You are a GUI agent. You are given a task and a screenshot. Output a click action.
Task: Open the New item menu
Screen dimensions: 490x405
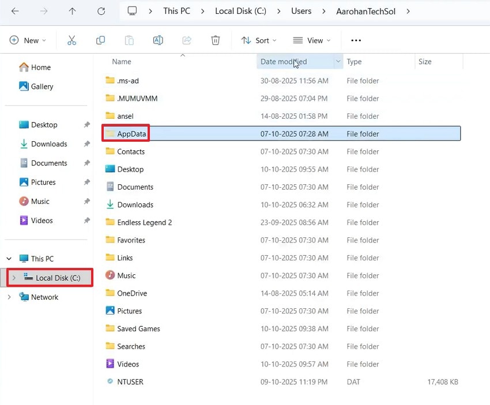(28, 40)
